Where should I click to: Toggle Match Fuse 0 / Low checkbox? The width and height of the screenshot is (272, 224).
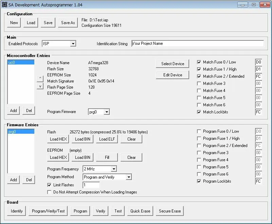pos(199,62)
